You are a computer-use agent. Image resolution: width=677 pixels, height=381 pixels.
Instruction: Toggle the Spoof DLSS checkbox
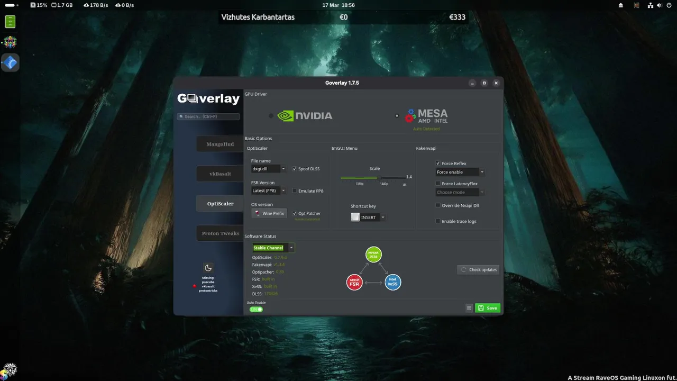tap(295, 169)
